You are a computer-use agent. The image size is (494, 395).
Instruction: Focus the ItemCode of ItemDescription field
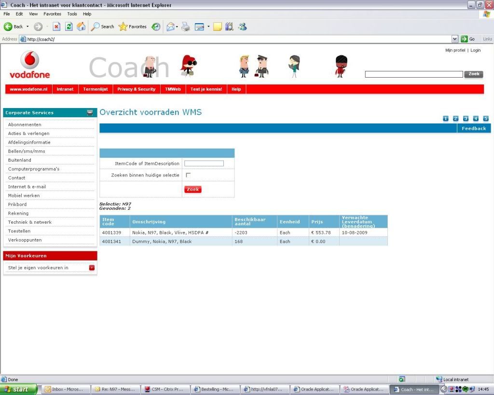(204, 163)
